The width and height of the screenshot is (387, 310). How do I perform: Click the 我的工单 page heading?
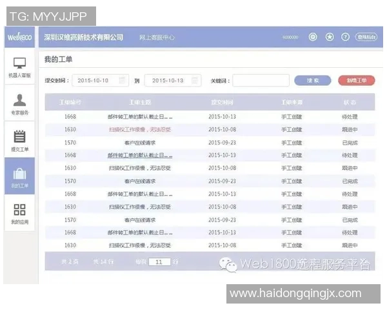tap(58, 59)
